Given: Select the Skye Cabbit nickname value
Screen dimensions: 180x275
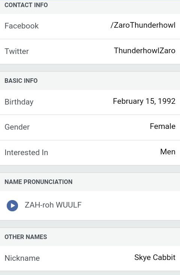Looking at the screenshot, I should (155, 257).
